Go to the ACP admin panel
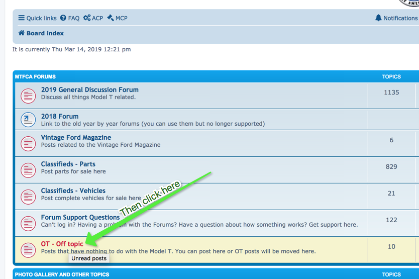The width and height of the screenshot is (419, 279). [93, 18]
